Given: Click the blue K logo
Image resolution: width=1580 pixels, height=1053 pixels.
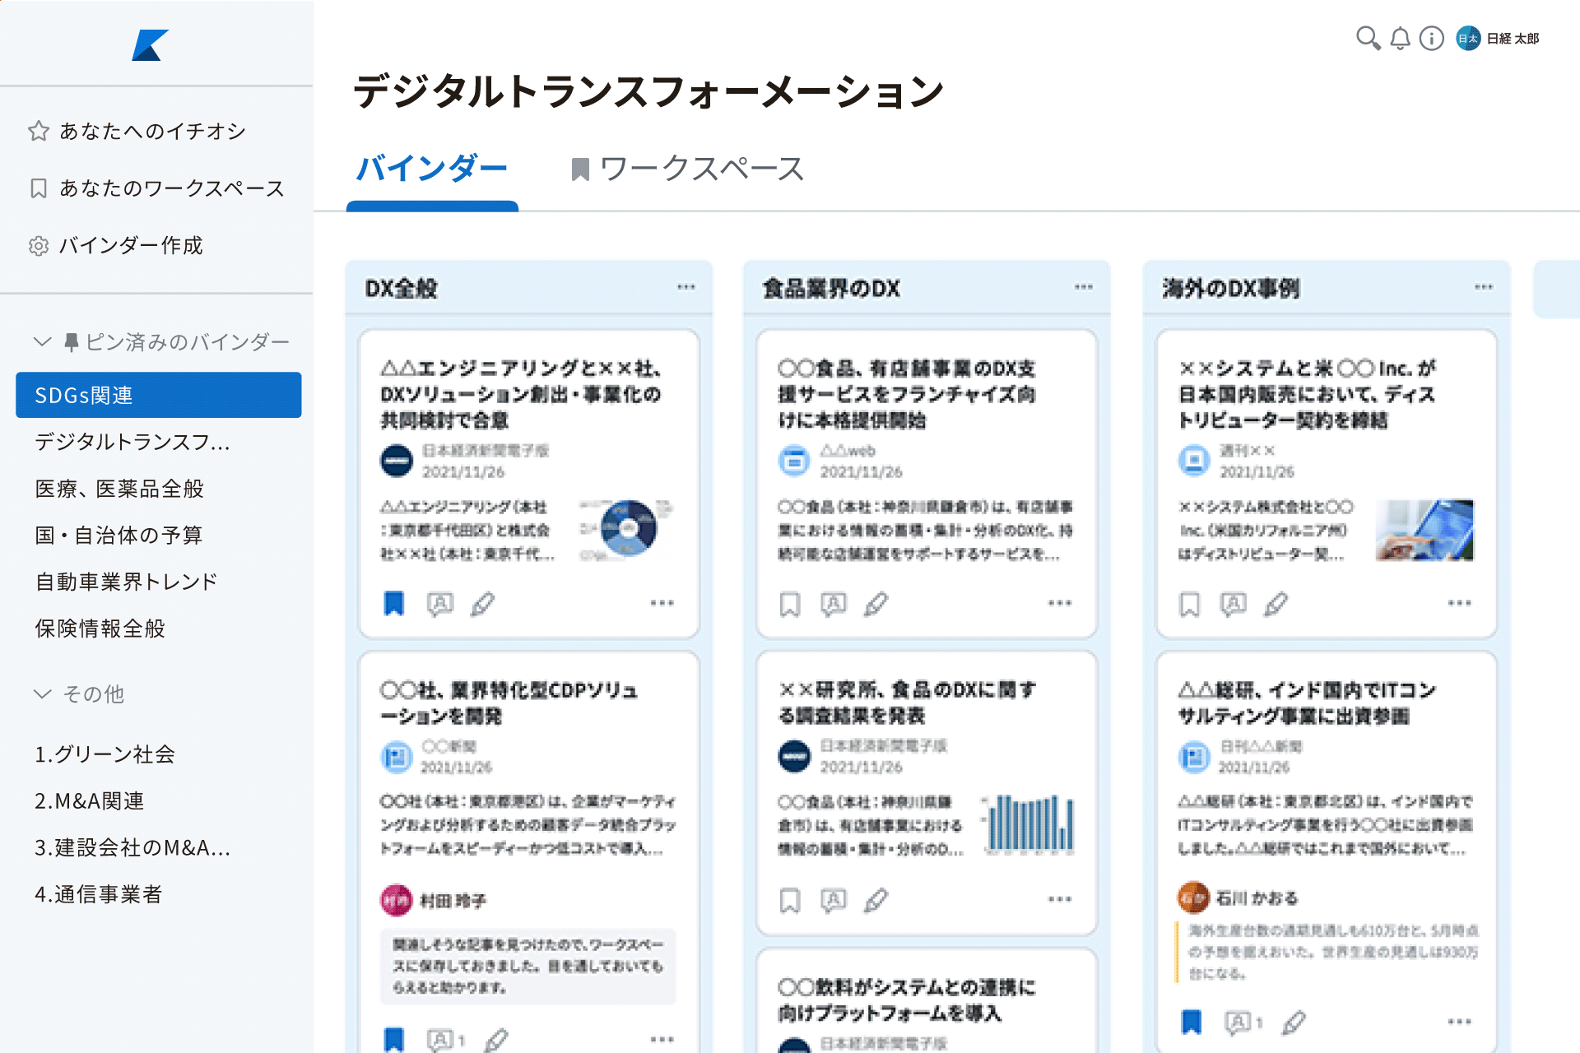Looking at the screenshot, I should click(151, 45).
